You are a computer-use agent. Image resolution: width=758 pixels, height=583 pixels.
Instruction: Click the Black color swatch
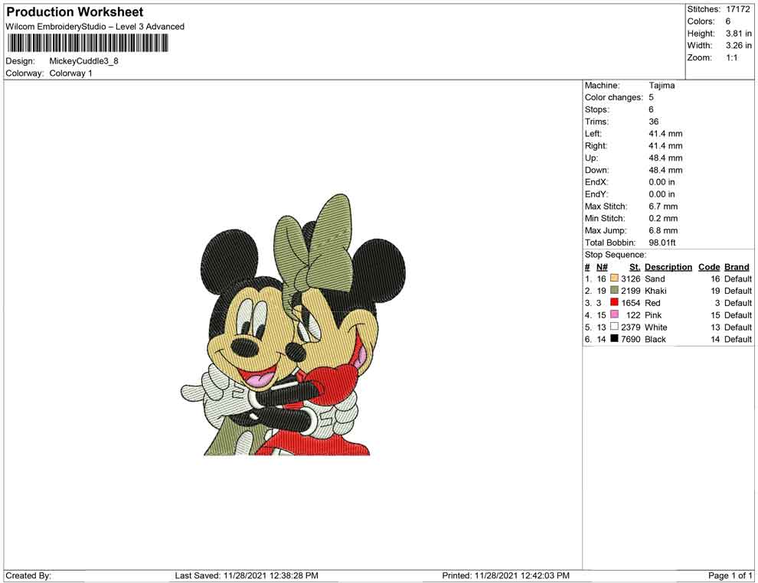(x=614, y=339)
